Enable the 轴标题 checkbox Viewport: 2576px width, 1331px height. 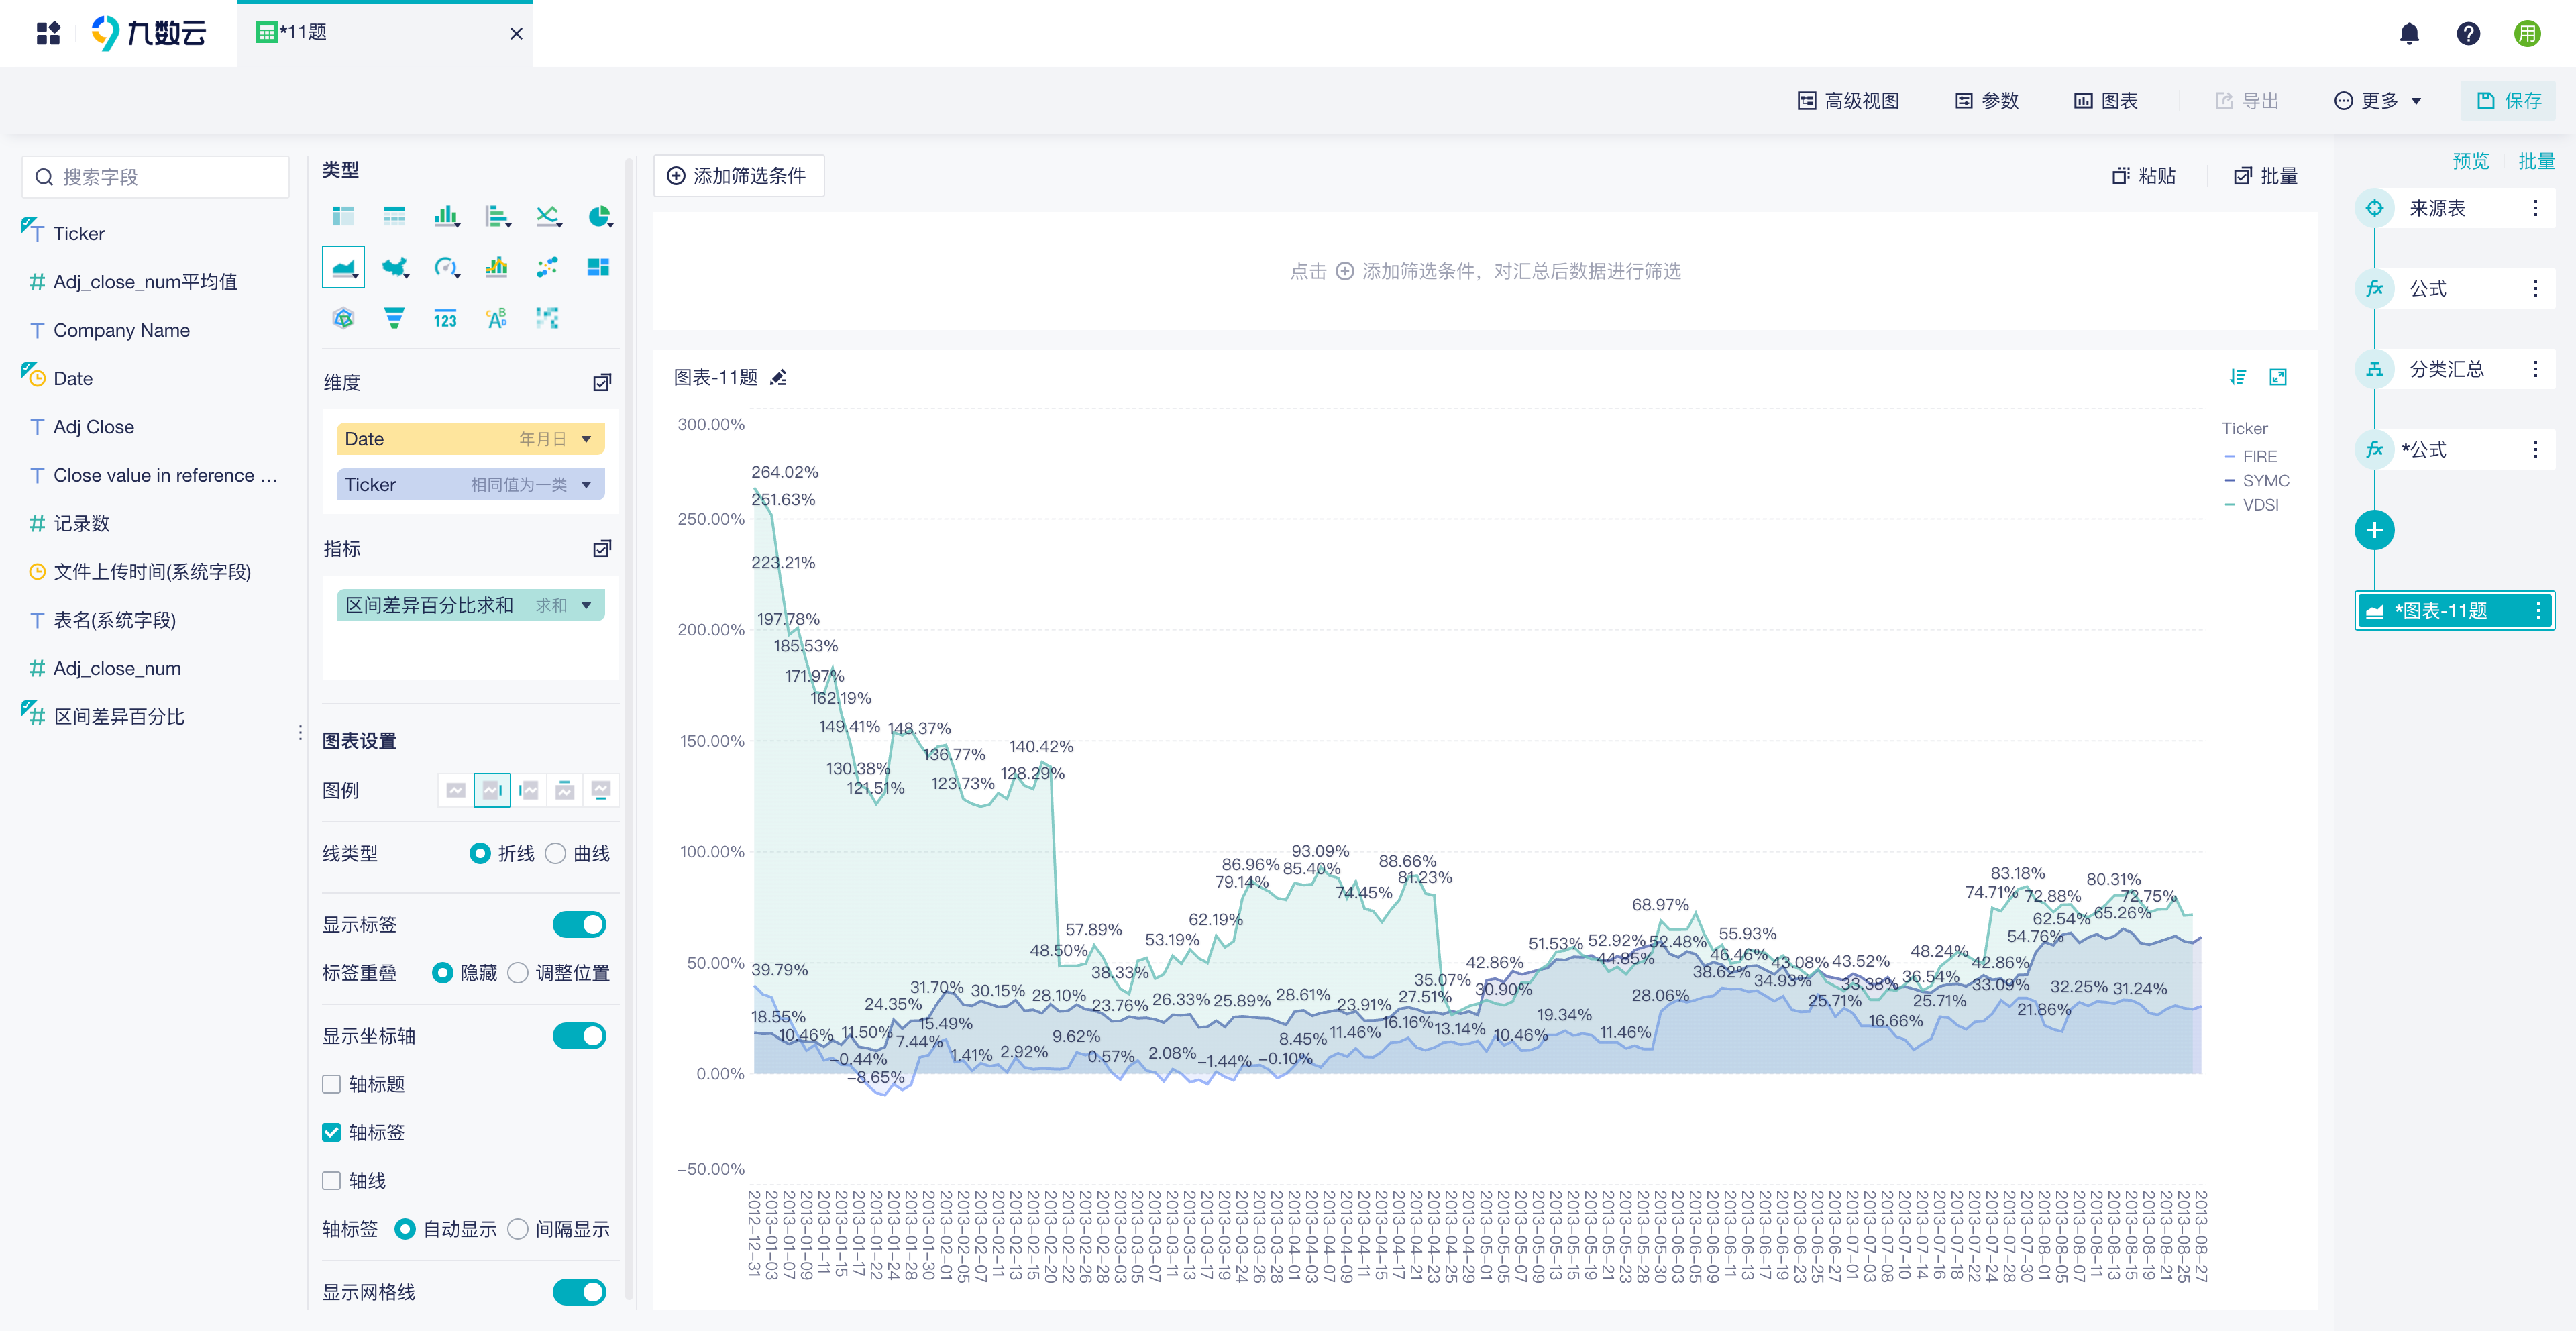point(332,1084)
